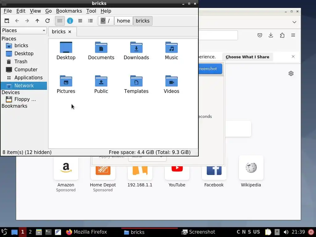Select Computer in Places sidebar

(24, 70)
